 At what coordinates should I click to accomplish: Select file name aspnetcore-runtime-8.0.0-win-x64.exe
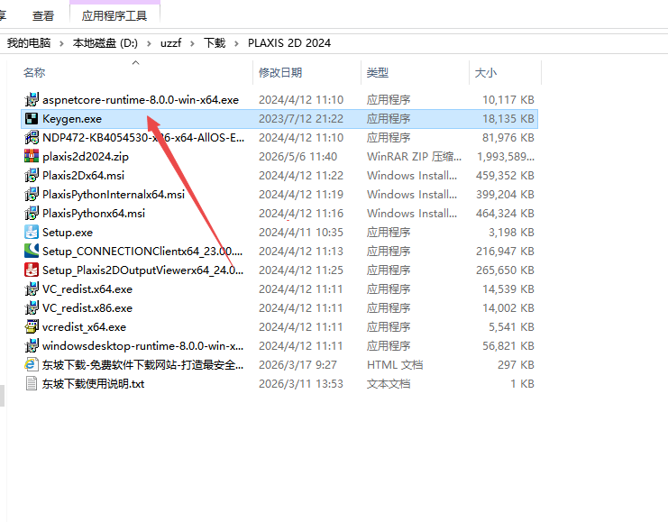[141, 100]
